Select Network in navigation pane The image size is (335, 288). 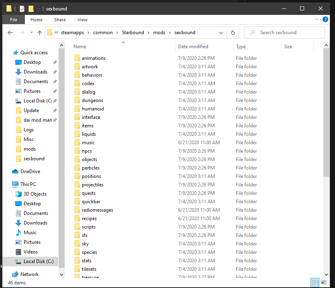(29, 274)
